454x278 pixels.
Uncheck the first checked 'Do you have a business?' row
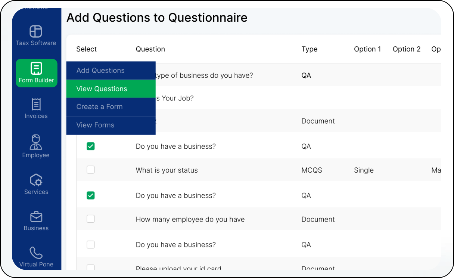pos(91,146)
